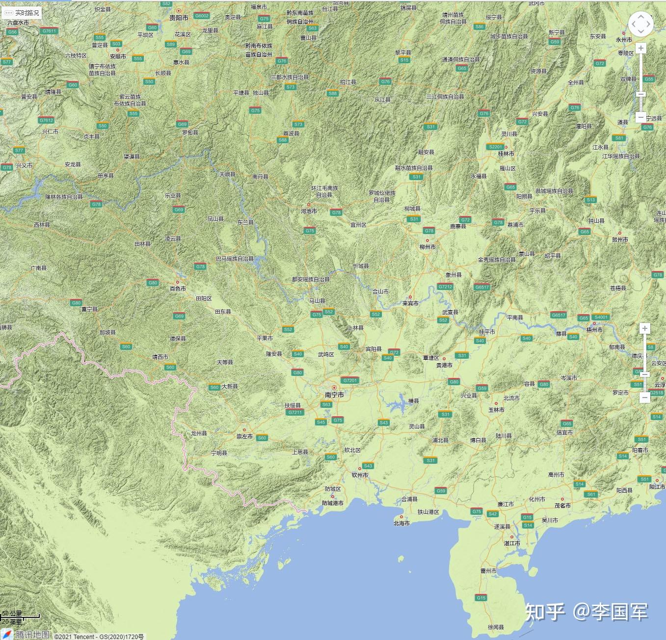Open the 腾讯地图 logo

tap(26, 634)
